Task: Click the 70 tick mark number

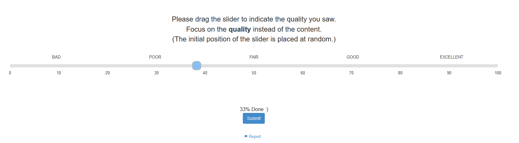Action: tap(351, 73)
